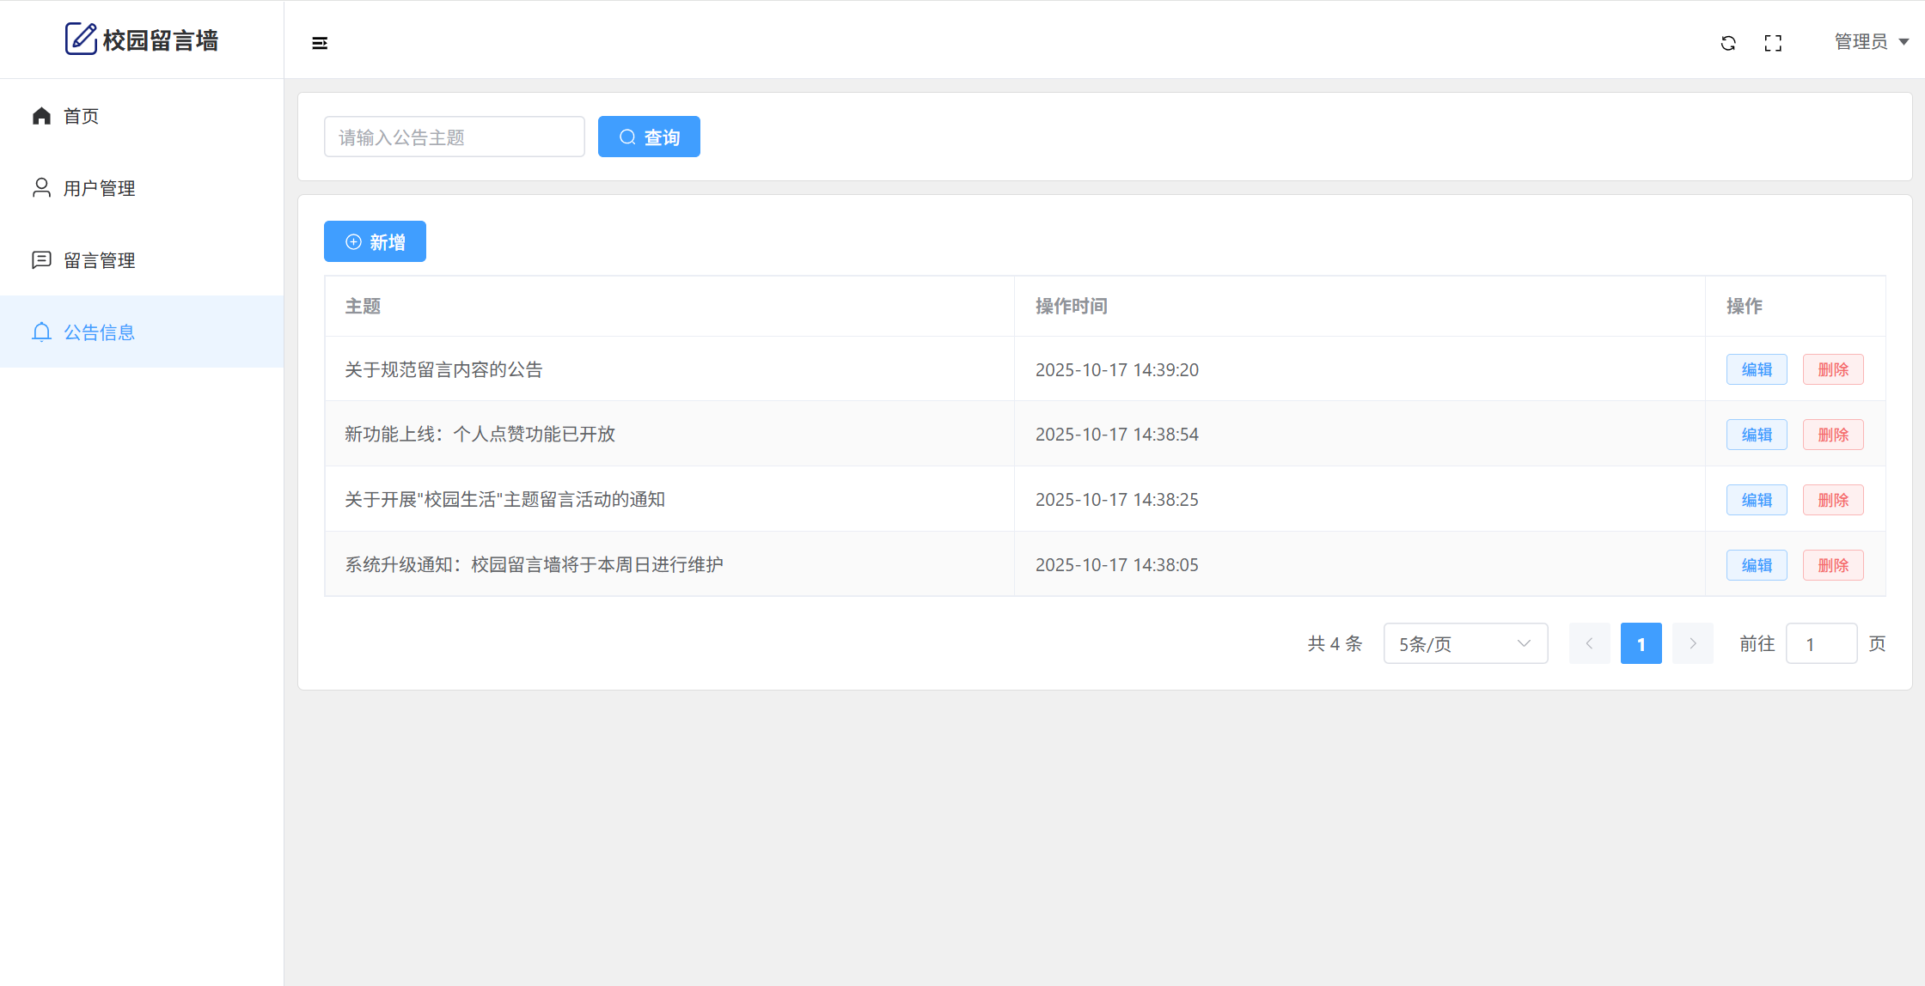
Task: Click the 新增 add button
Action: pyautogui.click(x=375, y=242)
